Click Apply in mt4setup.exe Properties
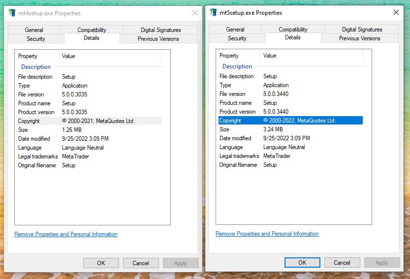Image resolution: width=410 pixels, height=279 pixels. (181, 263)
